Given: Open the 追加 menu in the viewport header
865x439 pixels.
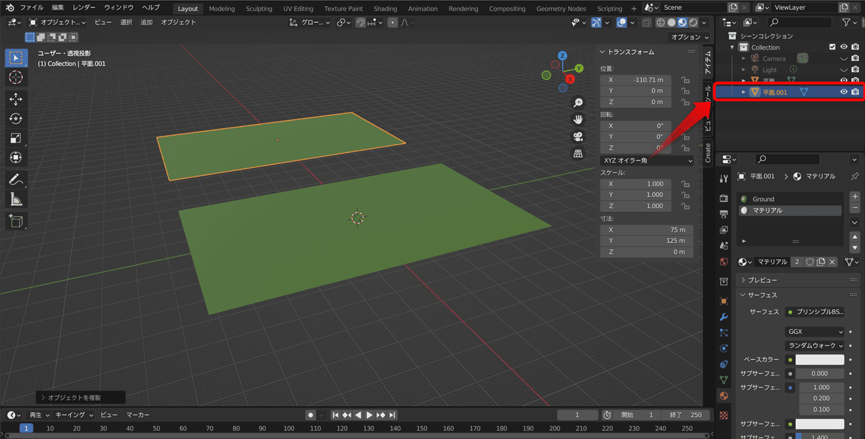Looking at the screenshot, I should pyautogui.click(x=146, y=23).
